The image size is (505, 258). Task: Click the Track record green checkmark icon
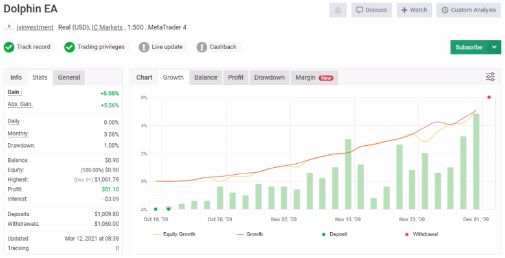(x=9, y=47)
